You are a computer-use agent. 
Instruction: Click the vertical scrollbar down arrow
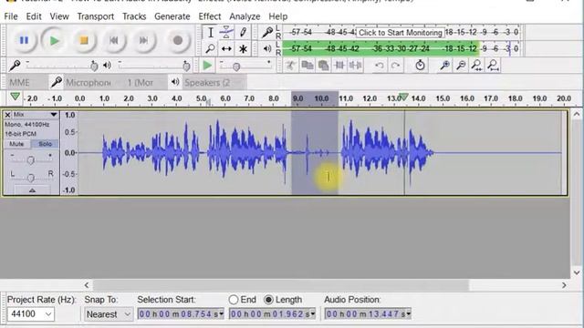(577, 272)
